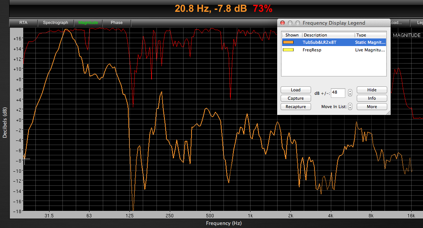Click the More button
This screenshot has height=228, width=423.
[372, 107]
